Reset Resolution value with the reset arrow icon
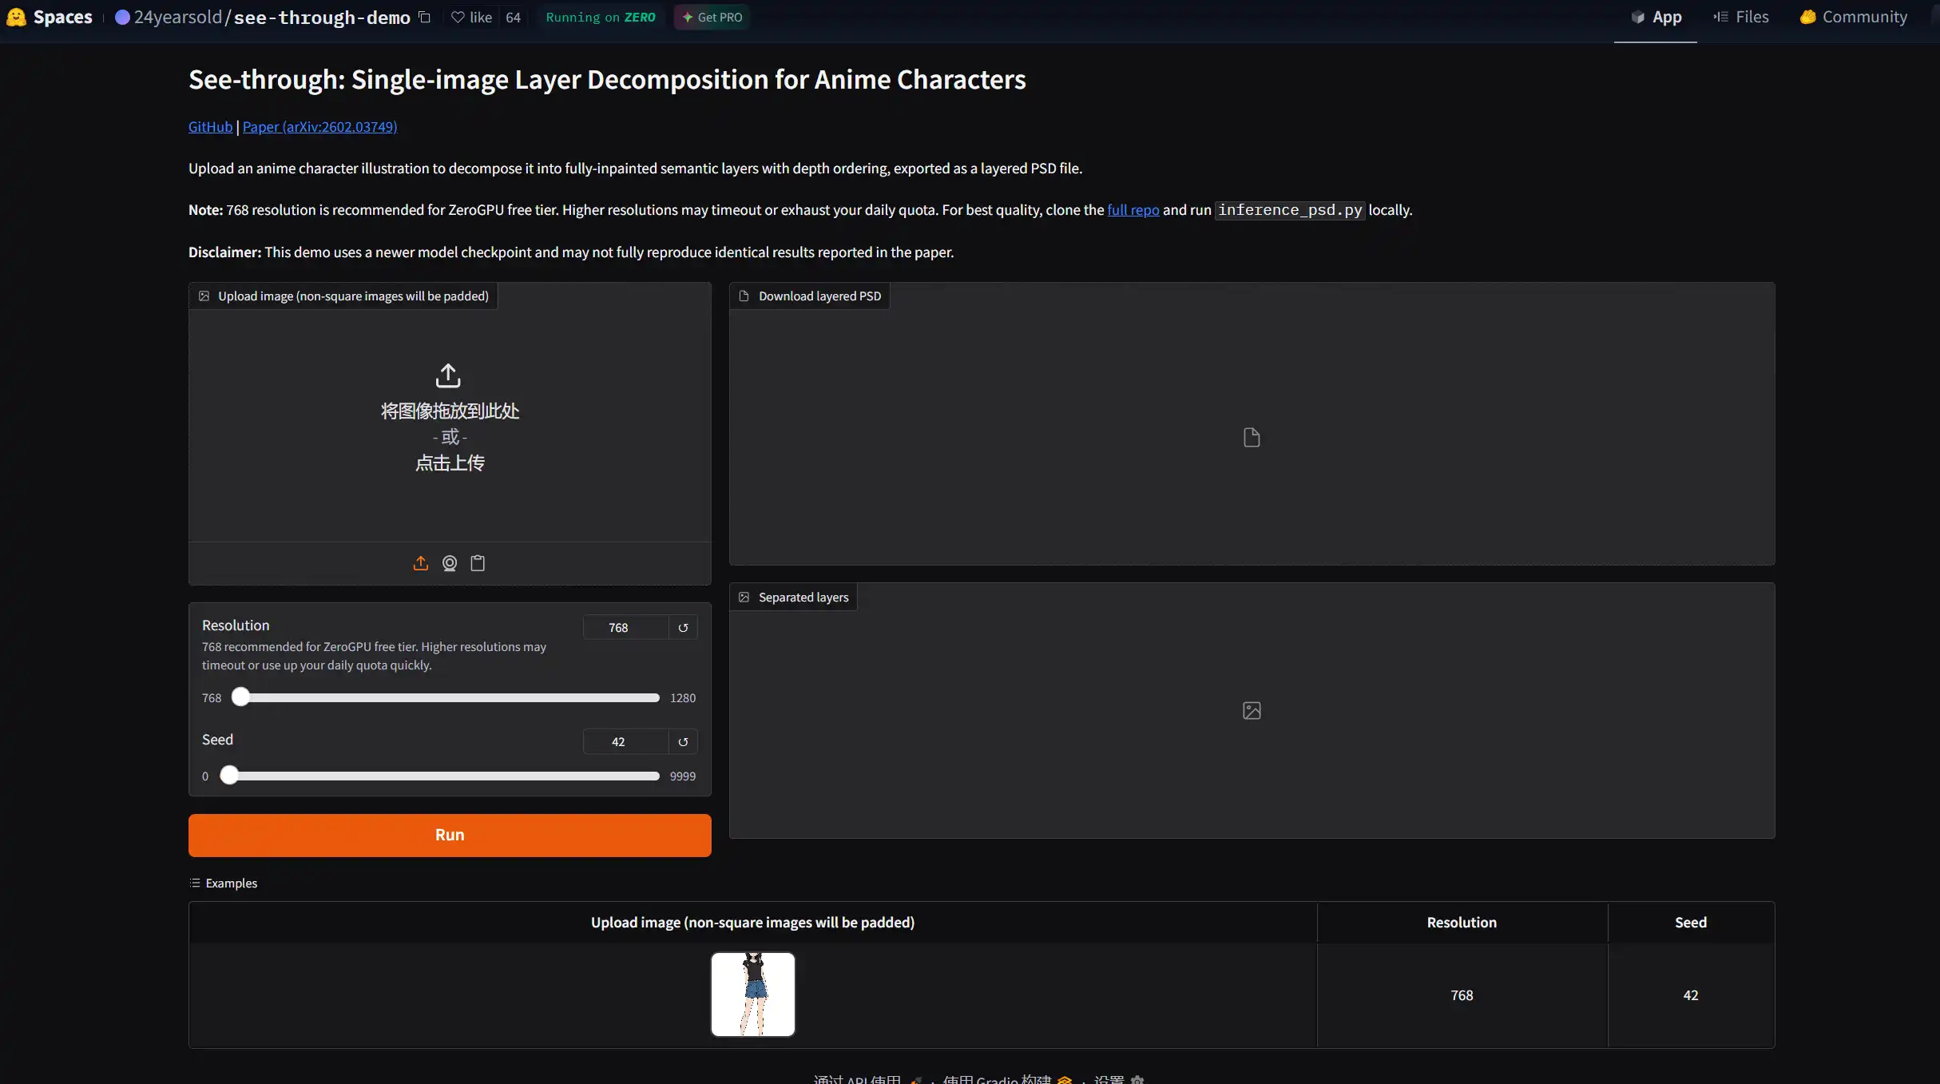Image resolution: width=1940 pixels, height=1084 pixels. point(683,628)
